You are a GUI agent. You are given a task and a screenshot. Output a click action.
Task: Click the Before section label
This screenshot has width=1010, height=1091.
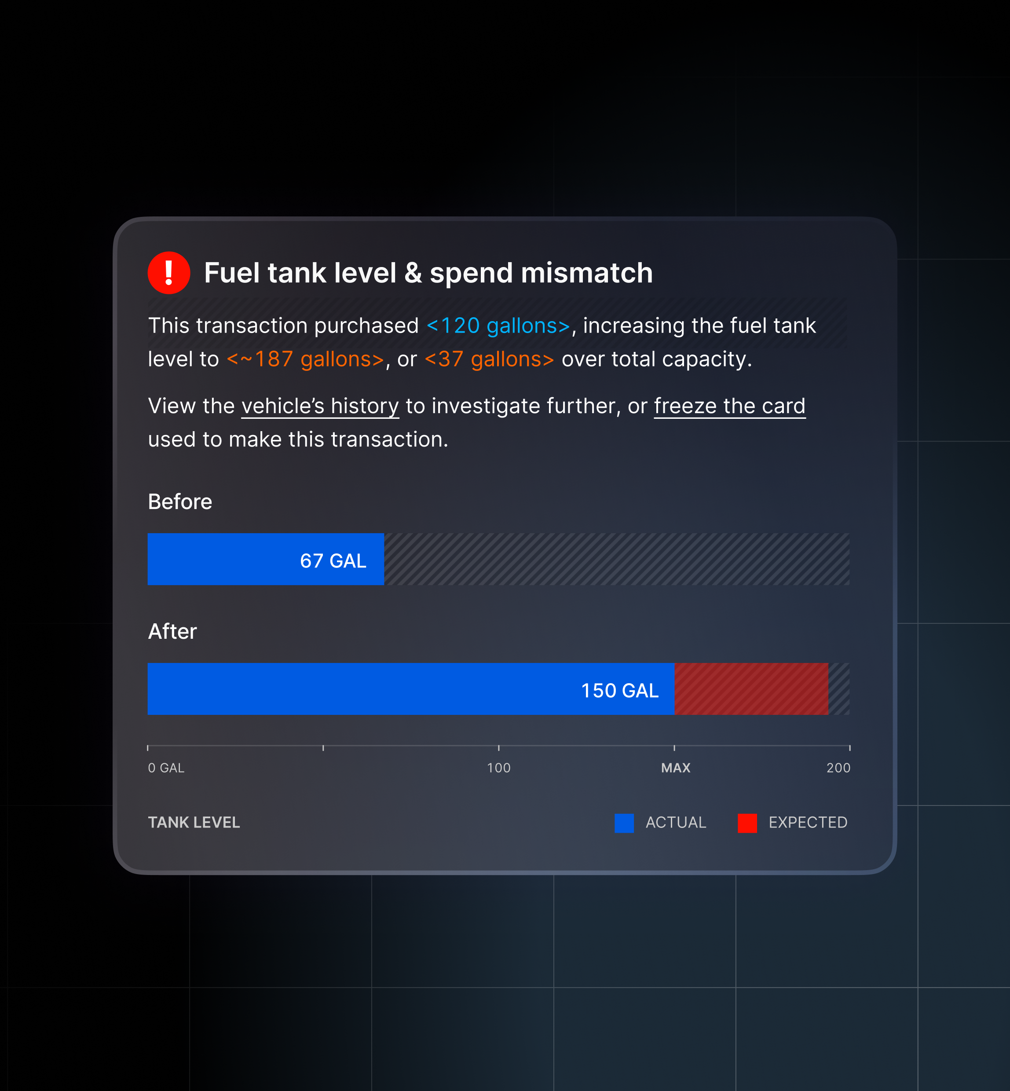(180, 502)
